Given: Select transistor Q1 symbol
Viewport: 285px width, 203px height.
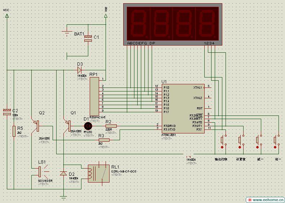Looking at the screenshot, I should pos(68,126).
